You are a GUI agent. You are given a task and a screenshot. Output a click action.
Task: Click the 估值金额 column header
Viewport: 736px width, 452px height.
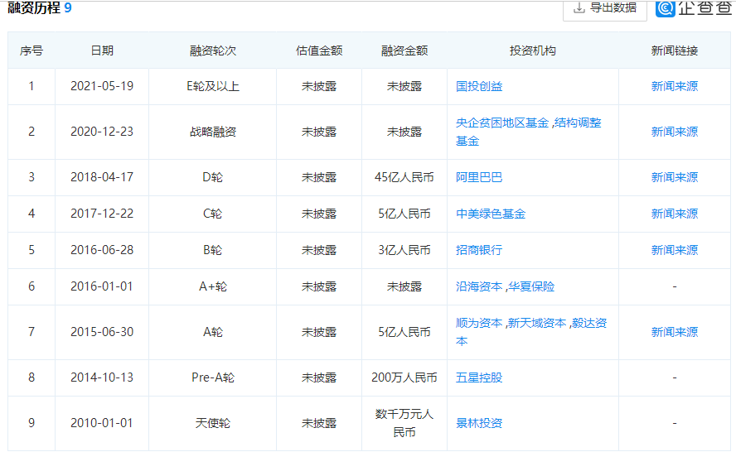319,50
